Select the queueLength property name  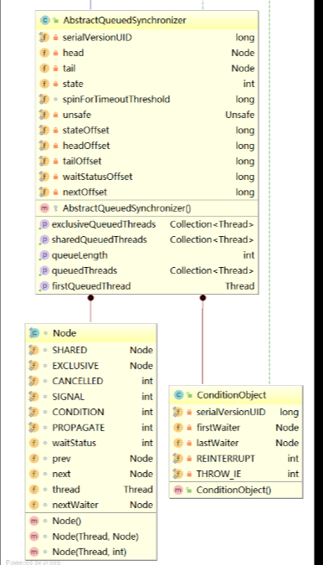pyautogui.click(x=79, y=255)
